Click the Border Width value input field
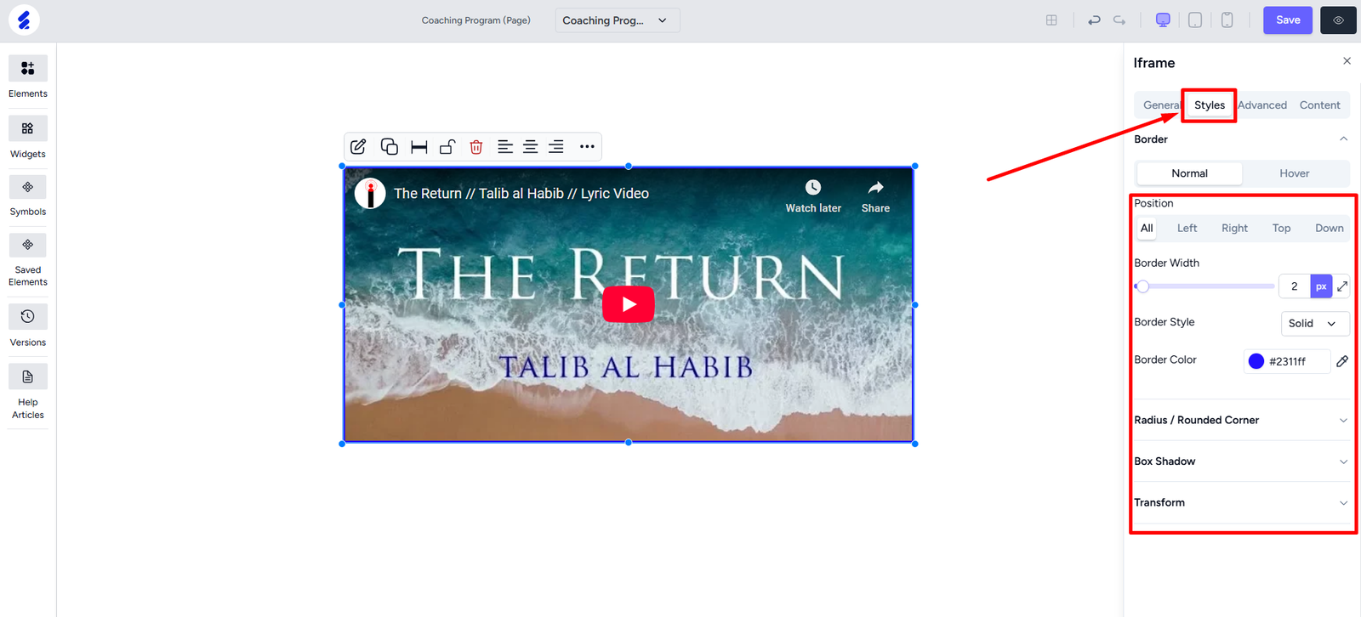The image size is (1361, 617). pos(1294,286)
